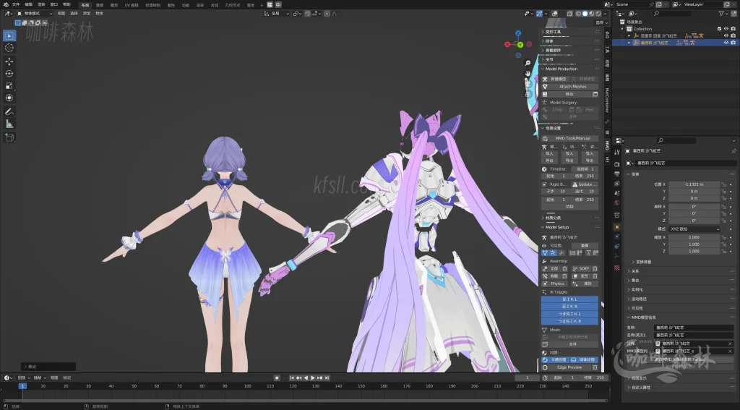Toggle eye visibility of Collection in outliner
This screenshot has width=740, height=410.
point(726,29)
